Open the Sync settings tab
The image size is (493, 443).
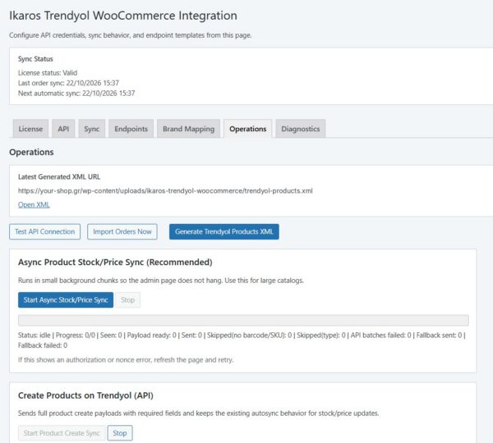(x=91, y=129)
